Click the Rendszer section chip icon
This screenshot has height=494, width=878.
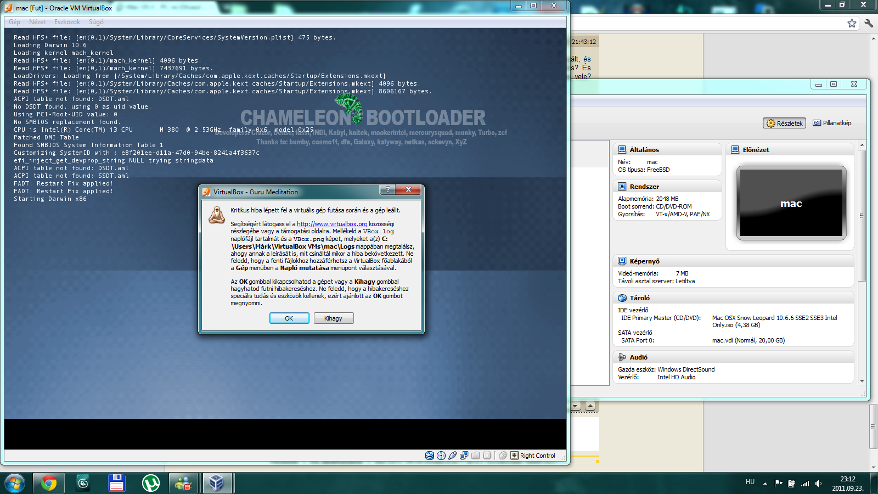(x=622, y=187)
